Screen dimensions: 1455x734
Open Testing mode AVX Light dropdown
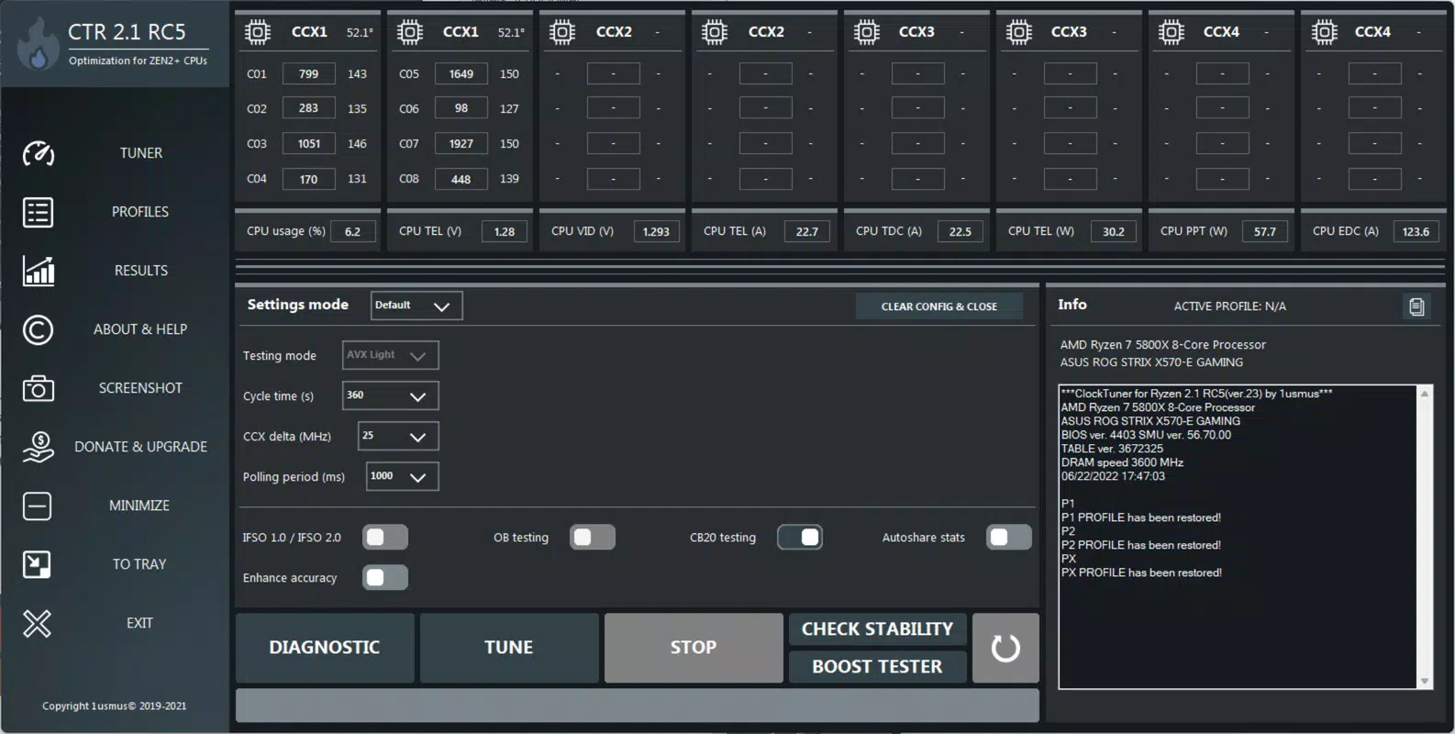[390, 355]
